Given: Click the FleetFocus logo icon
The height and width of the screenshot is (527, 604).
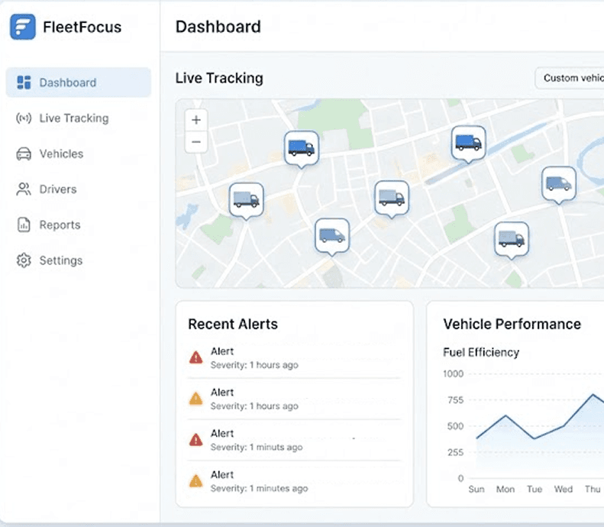Looking at the screenshot, I should click(x=23, y=27).
